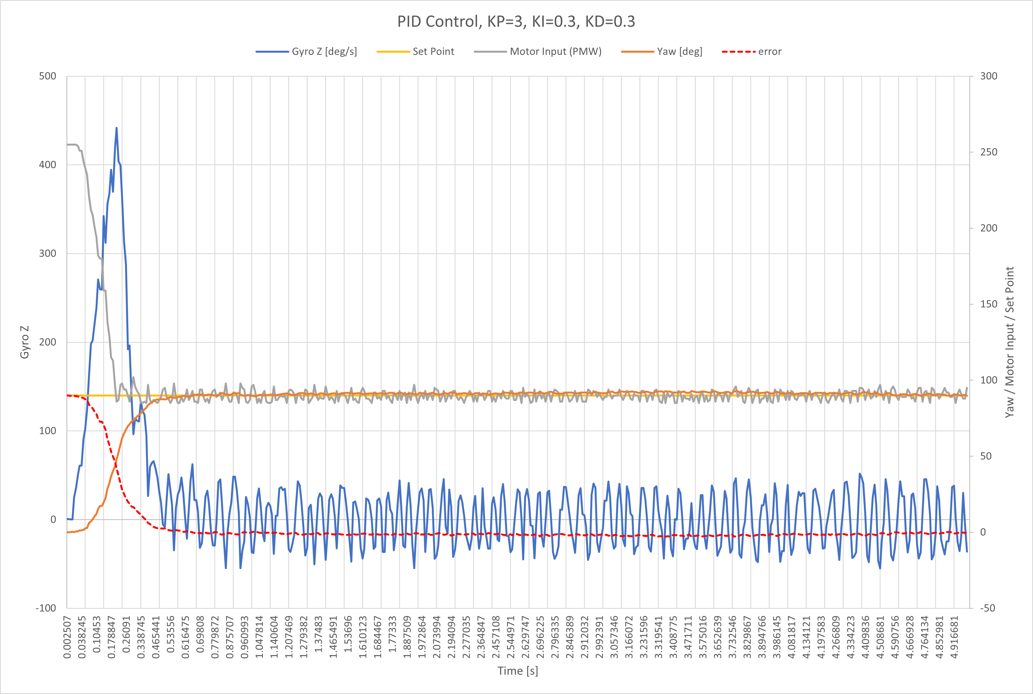Click the time axis label 1.279382
Screen dimensions: 1033x694
[304, 637]
